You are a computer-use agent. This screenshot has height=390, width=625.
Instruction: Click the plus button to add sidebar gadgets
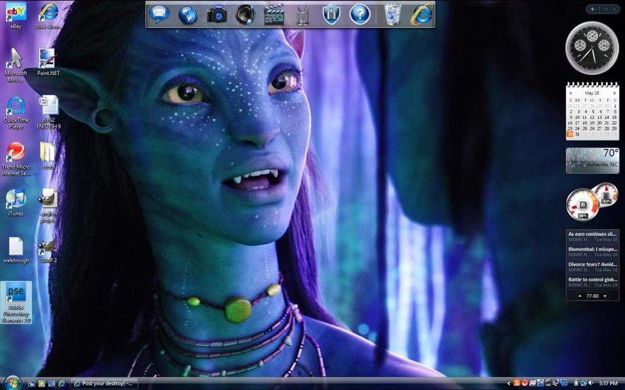pyautogui.click(x=592, y=9)
